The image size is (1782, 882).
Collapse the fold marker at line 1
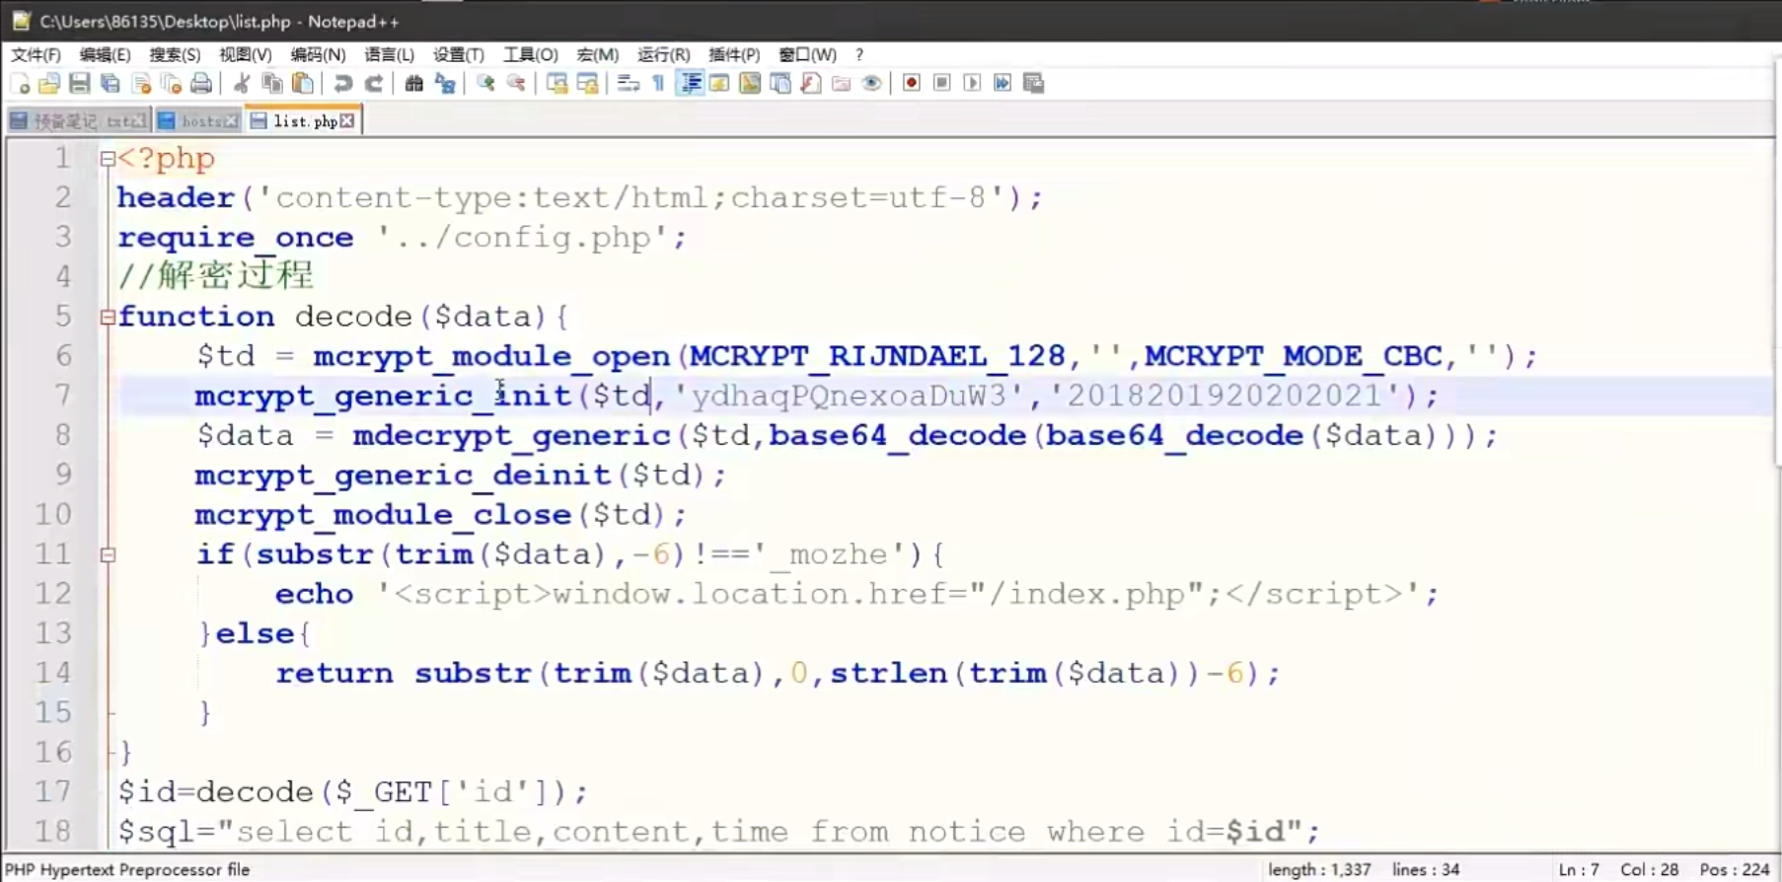(x=108, y=158)
